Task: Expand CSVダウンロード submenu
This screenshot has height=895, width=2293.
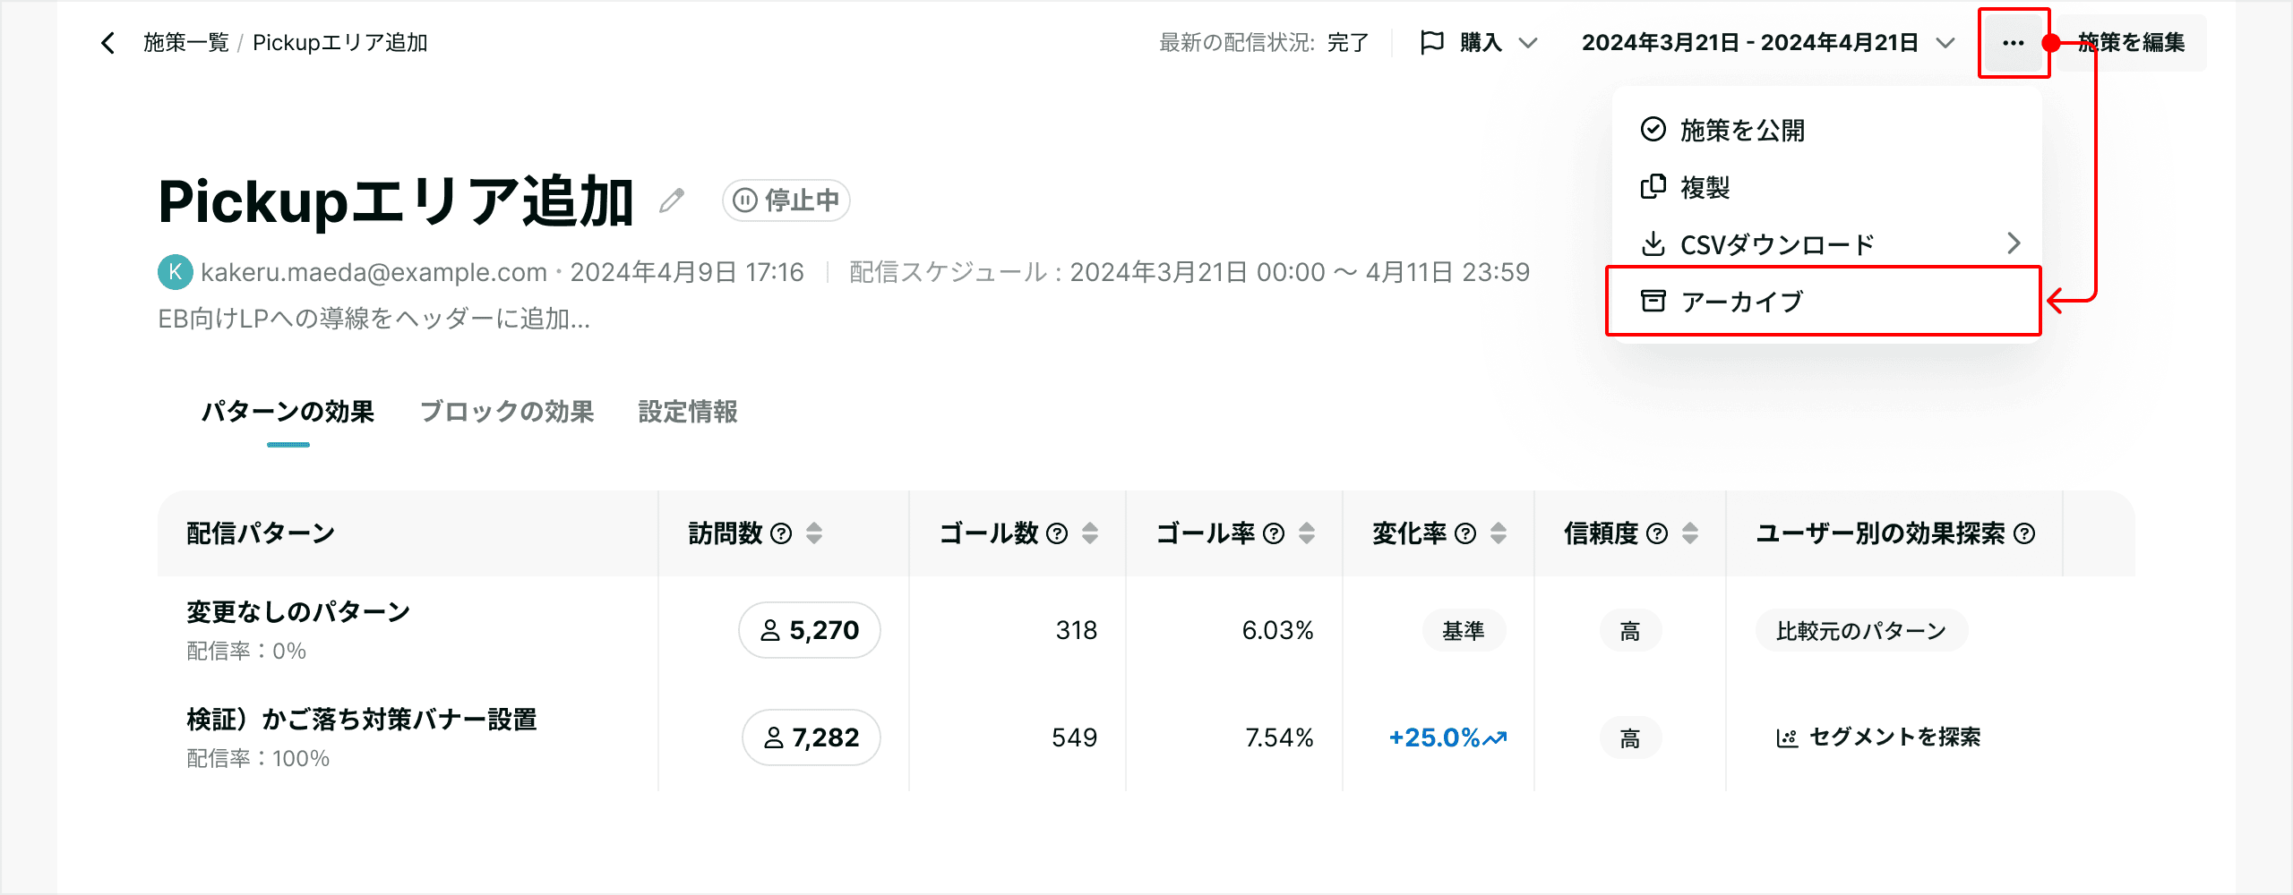Action: point(1826,243)
